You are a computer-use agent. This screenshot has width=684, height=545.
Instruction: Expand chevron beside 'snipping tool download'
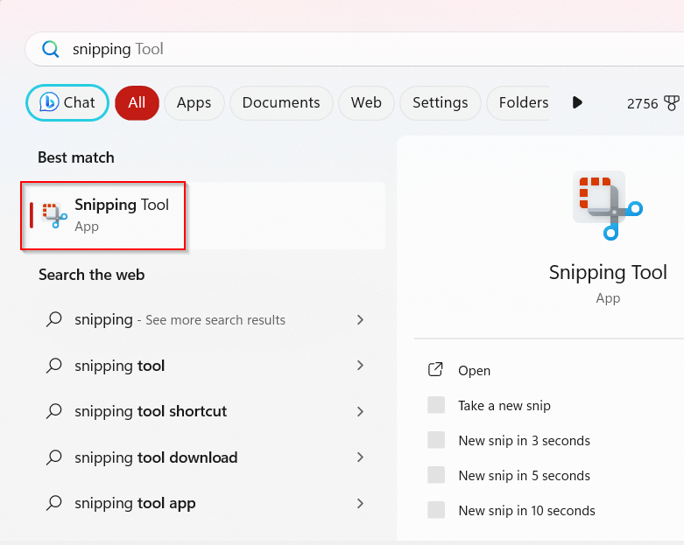[360, 458]
